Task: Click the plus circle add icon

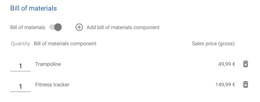Action: point(79,27)
